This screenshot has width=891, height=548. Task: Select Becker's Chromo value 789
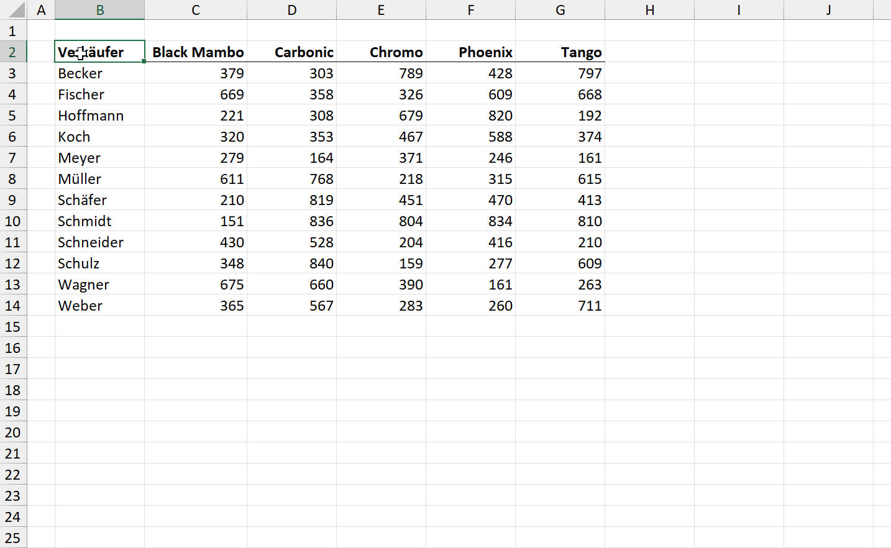click(x=382, y=73)
